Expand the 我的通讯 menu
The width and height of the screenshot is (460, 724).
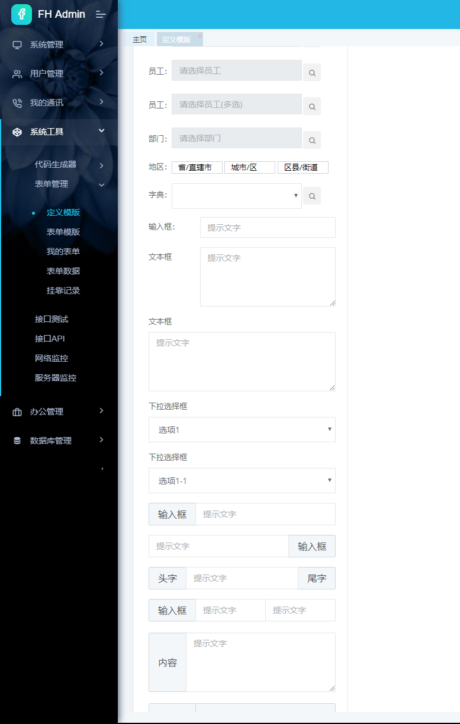[102, 102]
